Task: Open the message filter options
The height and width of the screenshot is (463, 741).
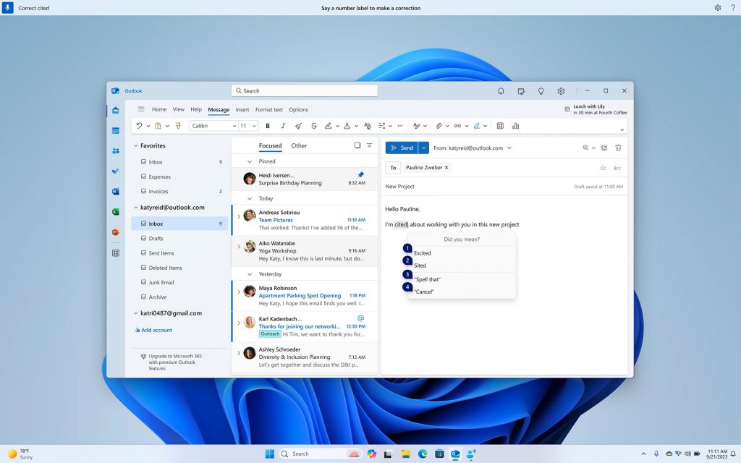Action: pyautogui.click(x=369, y=145)
